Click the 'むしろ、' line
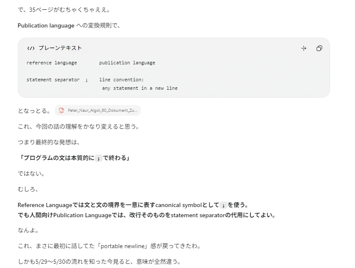The height and width of the screenshot is (268, 355). pos(28,189)
